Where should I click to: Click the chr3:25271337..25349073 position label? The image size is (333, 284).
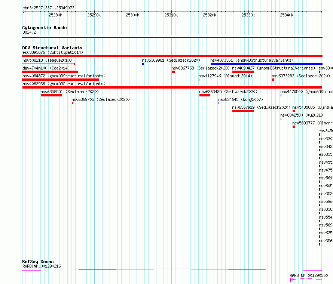coord(48,8)
